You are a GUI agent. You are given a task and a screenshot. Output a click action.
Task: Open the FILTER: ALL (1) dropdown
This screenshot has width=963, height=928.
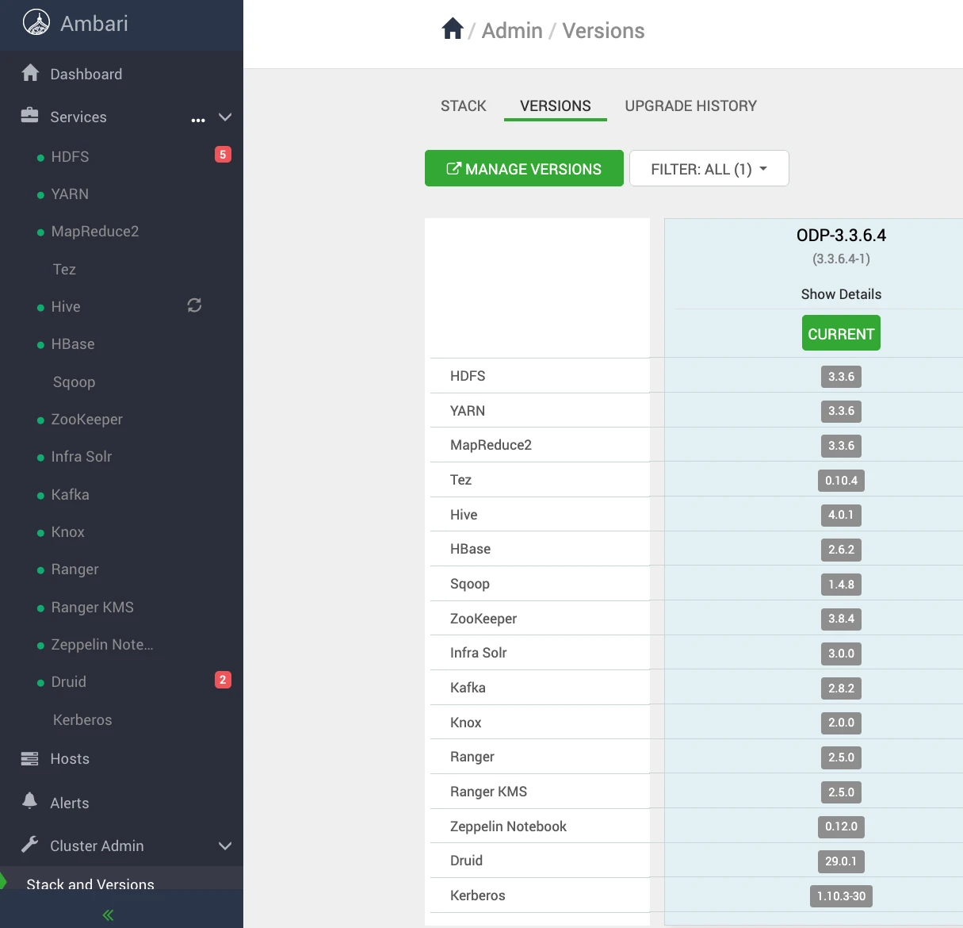tap(709, 168)
